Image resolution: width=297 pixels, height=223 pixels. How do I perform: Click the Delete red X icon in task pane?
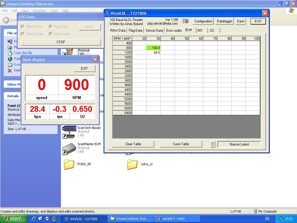(x=10, y=70)
